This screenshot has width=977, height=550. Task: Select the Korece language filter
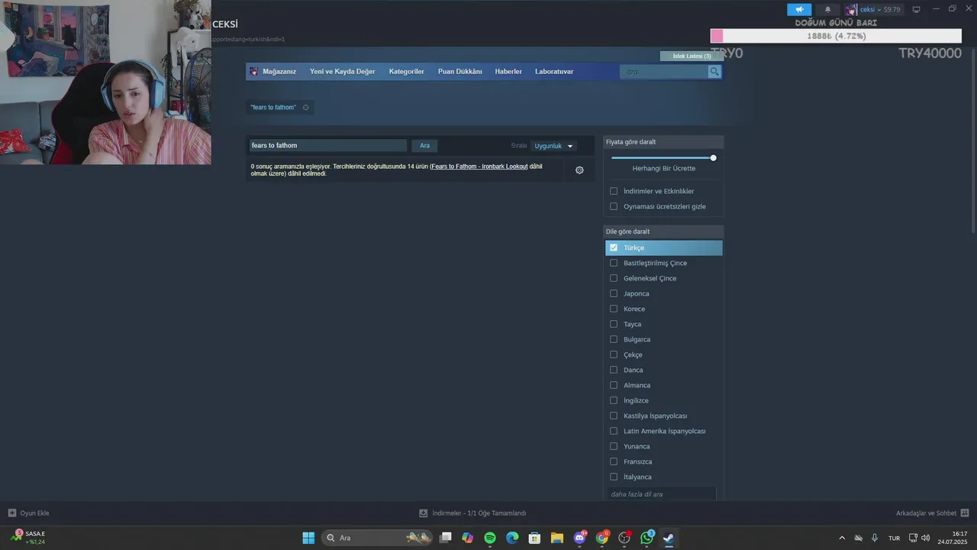[614, 309]
